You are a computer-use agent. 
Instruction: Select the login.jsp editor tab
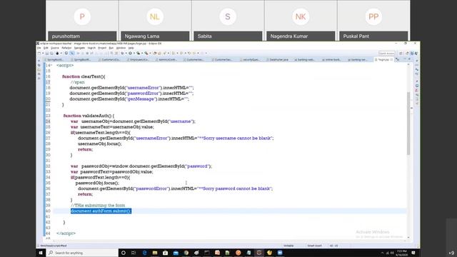coord(383,59)
